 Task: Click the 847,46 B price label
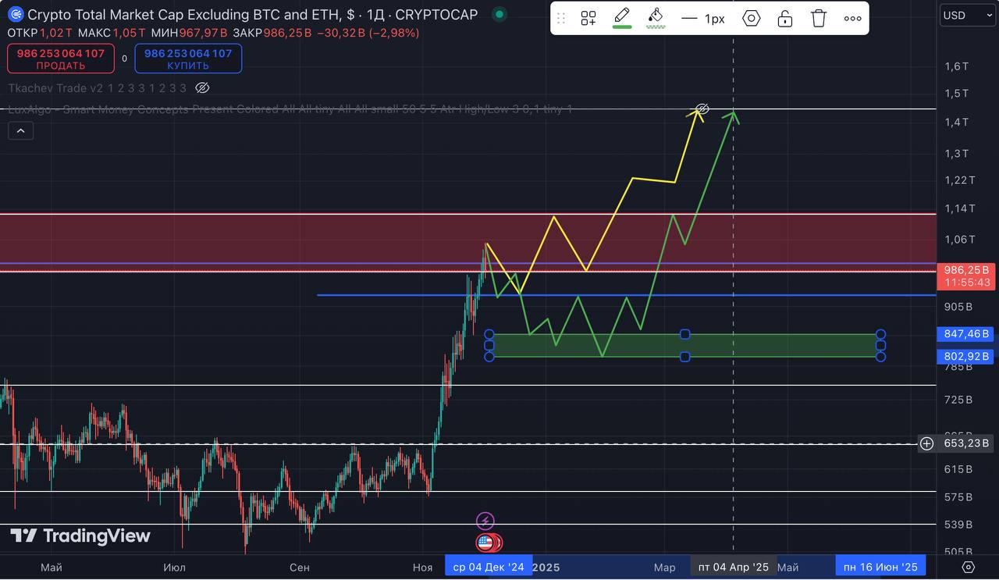(966, 334)
